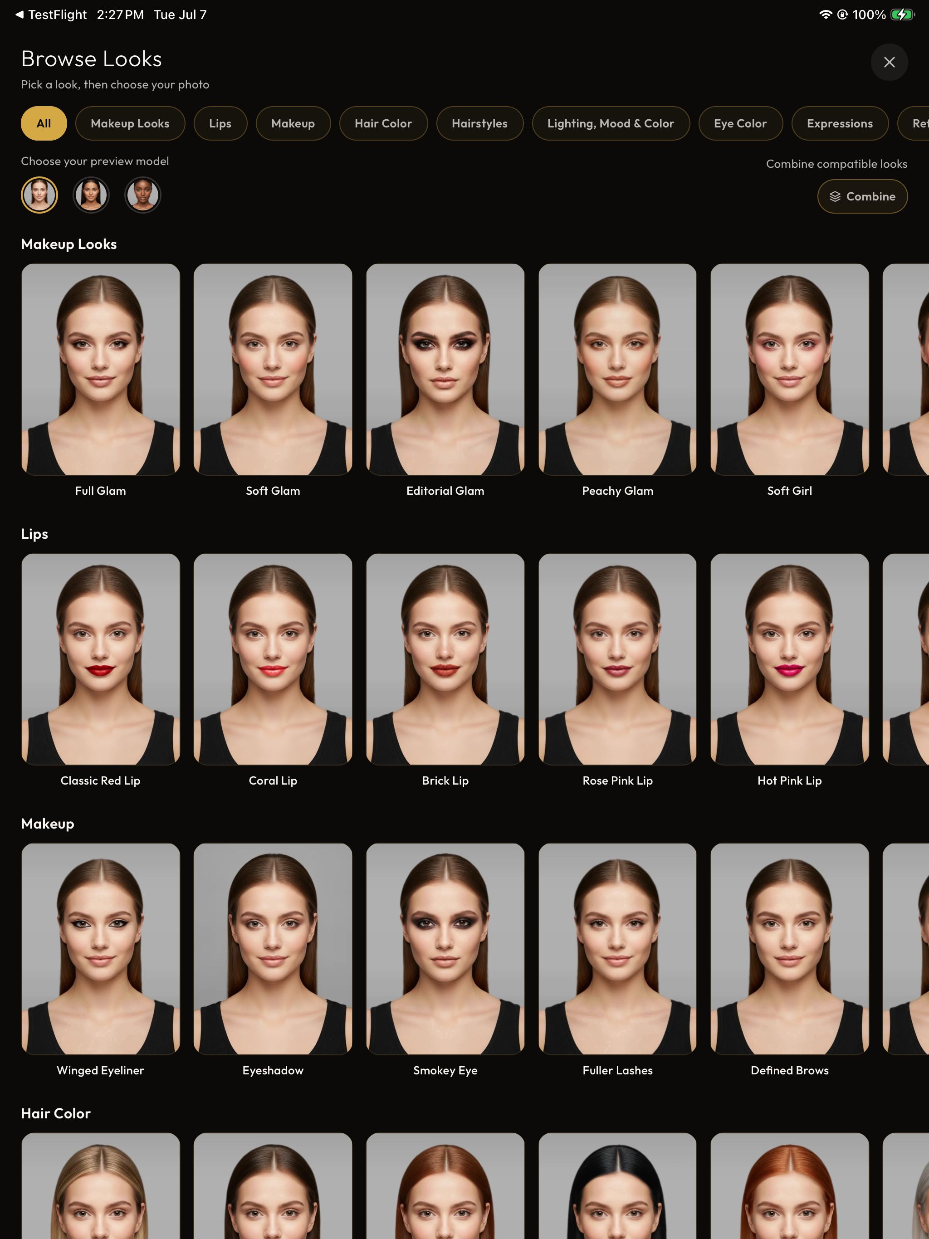Choose the black hair color card
929x1239 pixels.
click(x=617, y=1186)
